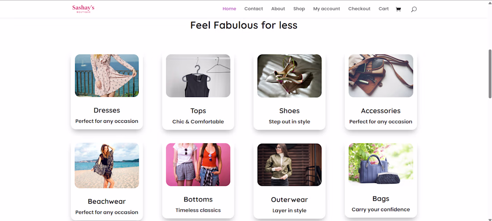Go to the Contact page
Screen dimensions: 492x221
254,8
